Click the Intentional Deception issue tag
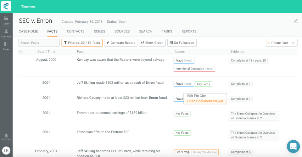Screen dimensions: 302x157 (x=194, y=69)
